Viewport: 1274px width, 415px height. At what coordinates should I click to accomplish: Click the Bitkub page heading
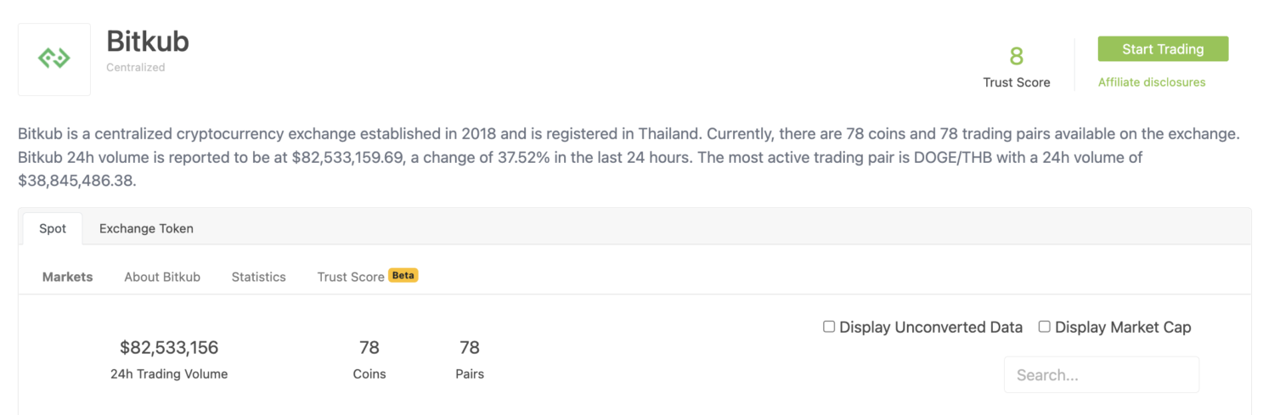click(x=148, y=42)
